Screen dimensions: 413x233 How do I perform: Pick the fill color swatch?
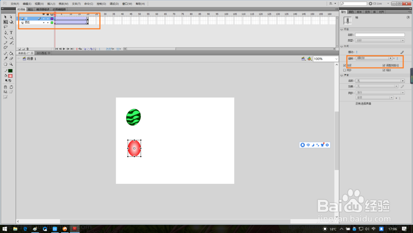10,76
